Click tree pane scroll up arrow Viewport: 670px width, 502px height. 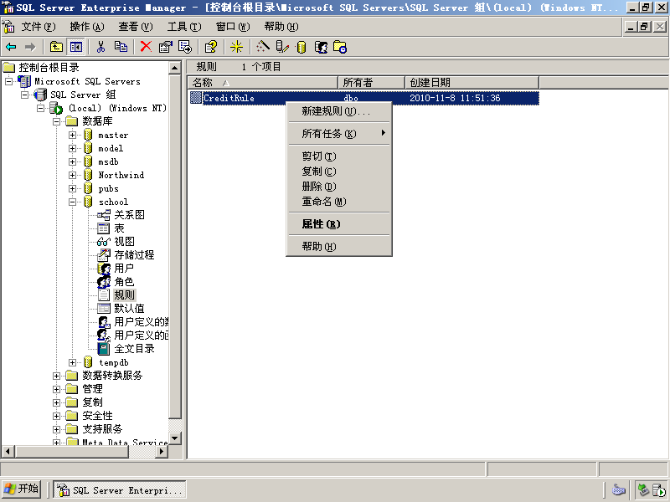coord(175,68)
